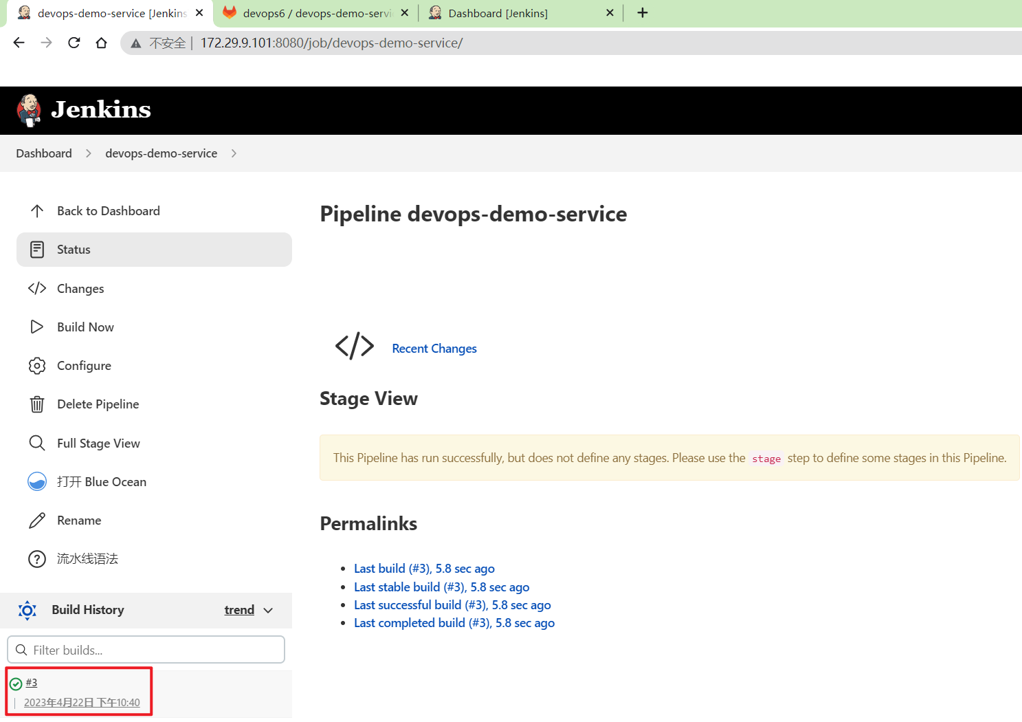Click the Rename pencil icon
The width and height of the screenshot is (1022, 722).
point(37,521)
